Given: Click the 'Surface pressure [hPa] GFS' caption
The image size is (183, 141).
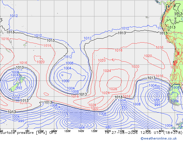Looking at the screenshot, I should click(x=28, y=133).
